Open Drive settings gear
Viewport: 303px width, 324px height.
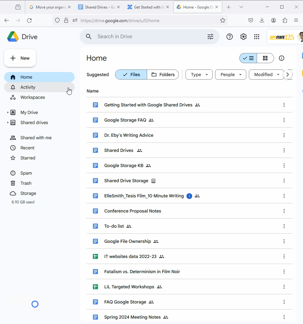[243, 37]
